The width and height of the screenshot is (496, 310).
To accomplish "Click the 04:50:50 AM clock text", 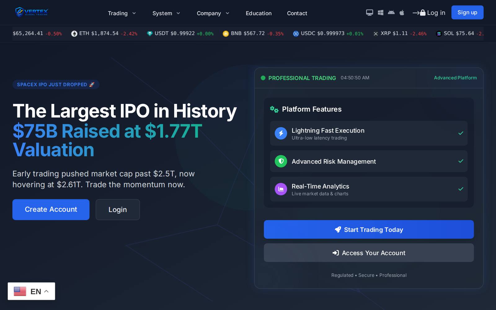I will click(x=355, y=78).
